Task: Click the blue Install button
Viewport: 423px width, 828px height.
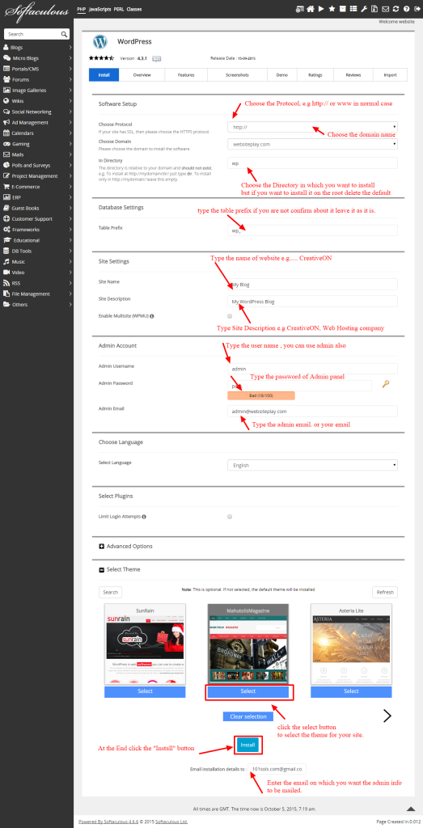Action: coord(247,745)
